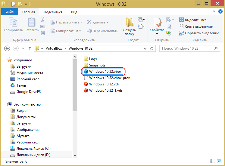Click the Back navigation arrow
This screenshot has width=225, height=166.
[7, 48]
